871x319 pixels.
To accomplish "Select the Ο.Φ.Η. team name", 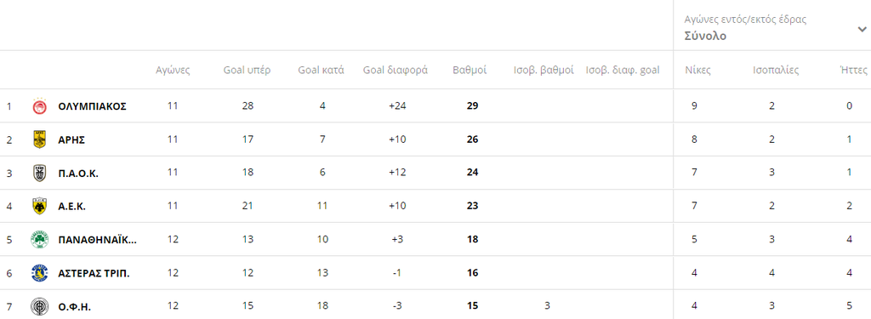I will point(75,306).
